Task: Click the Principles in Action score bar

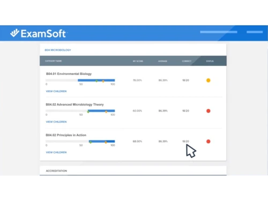Action: pyautogui.click(x=80, y=142)
